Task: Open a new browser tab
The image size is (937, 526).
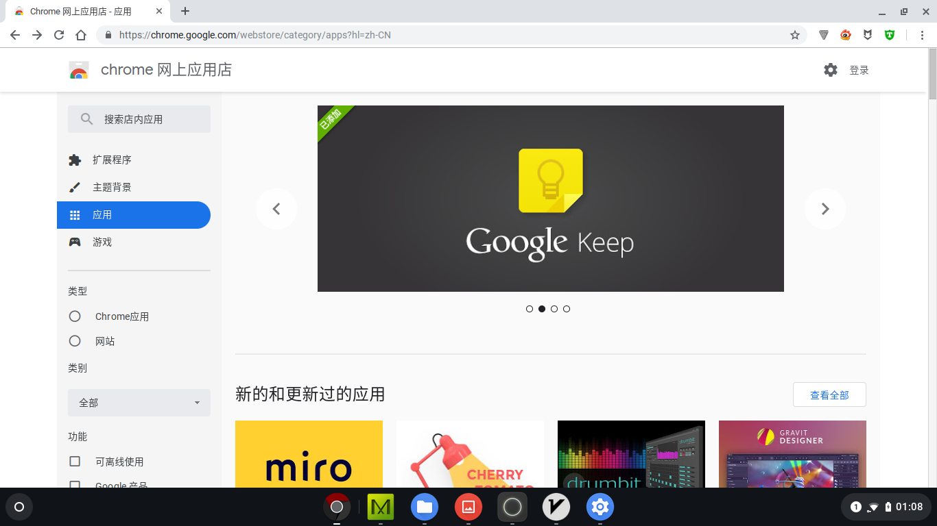Action: tap(185, 11)
